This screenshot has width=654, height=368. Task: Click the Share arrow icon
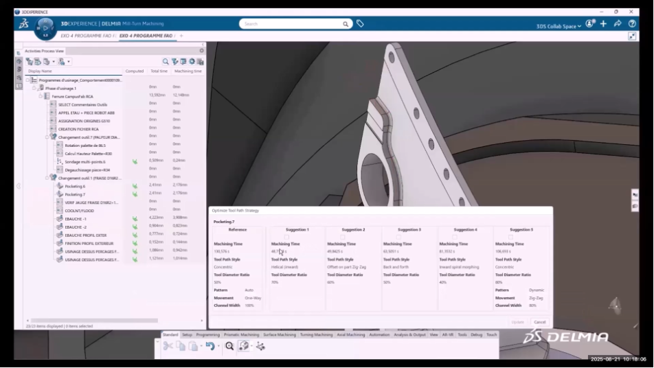point(618,24)
